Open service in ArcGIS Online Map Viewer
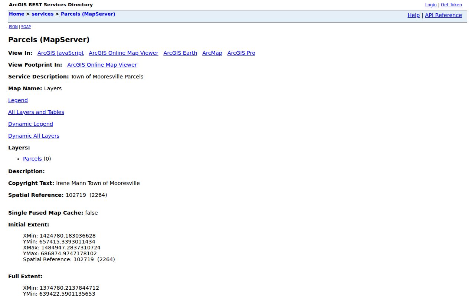The width and height of the screenshot is (475, 296). 124,53
